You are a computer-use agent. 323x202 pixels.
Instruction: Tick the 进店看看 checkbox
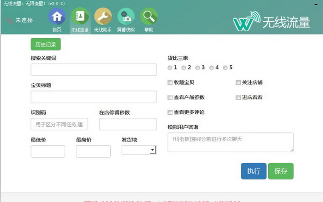(x=238, y=97)
